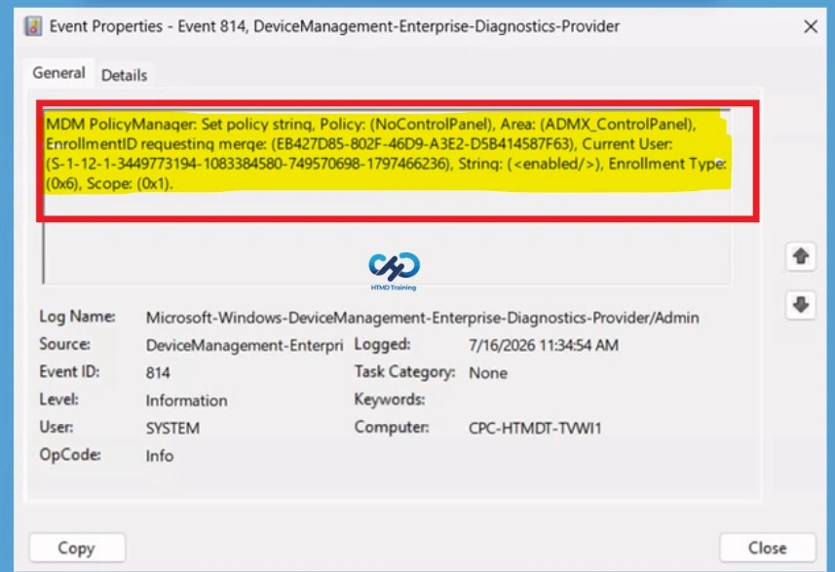Screen dimensions: 835x572
Task: Click the Task Category label
Action: coord(404,371)
